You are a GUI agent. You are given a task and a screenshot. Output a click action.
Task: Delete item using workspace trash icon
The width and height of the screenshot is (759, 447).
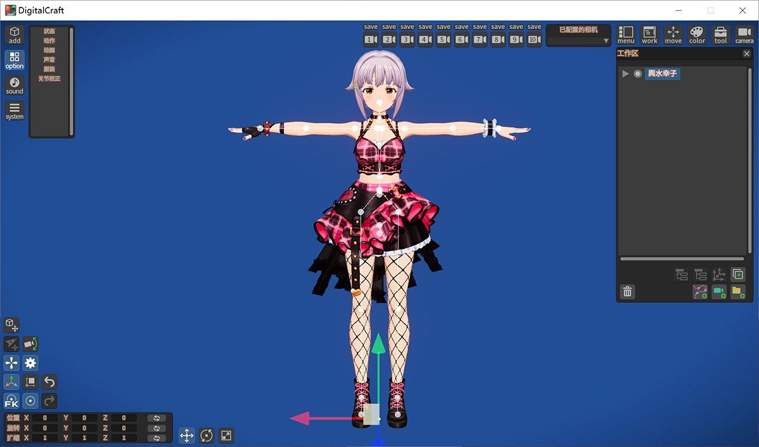[627, 291]
